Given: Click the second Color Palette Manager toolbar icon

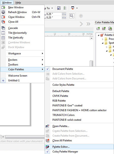Looking at the screenshot, I should click(x=104, y=29).
